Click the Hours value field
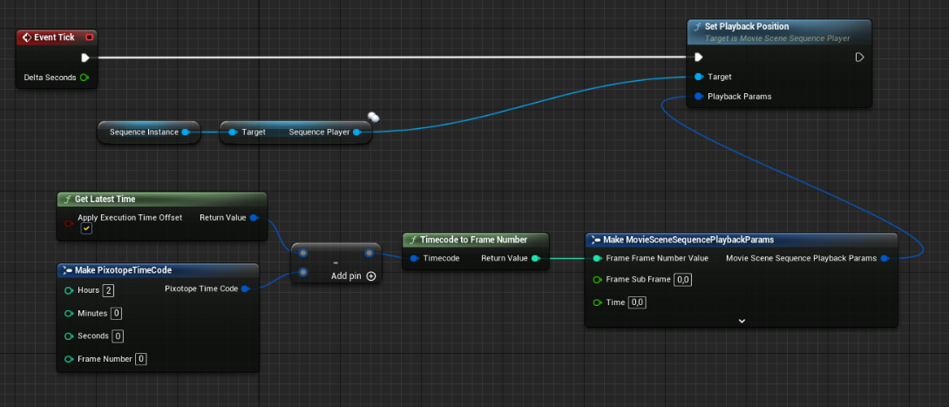The width and height of the screenshot is (949, 407). click(108, 290)
